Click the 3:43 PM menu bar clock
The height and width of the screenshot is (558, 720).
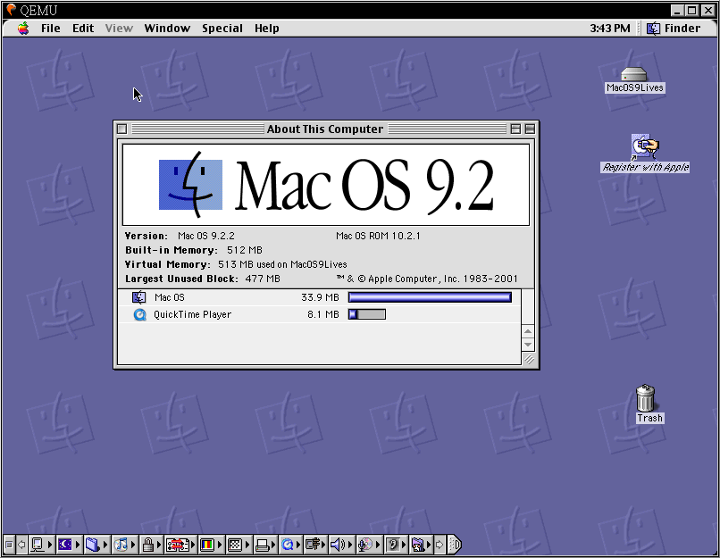[610, 28]
